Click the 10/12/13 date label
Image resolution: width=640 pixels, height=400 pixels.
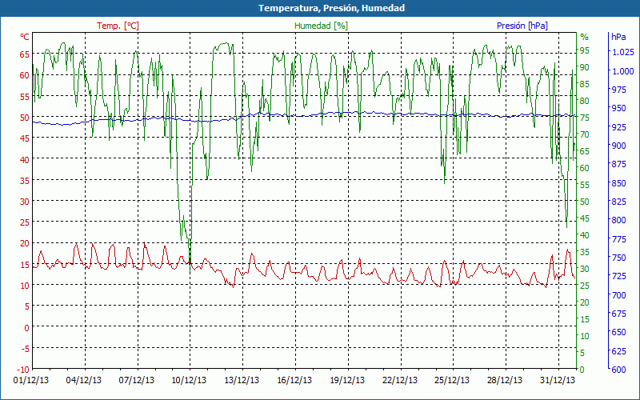pyautogui.click(x=189, y=381)
